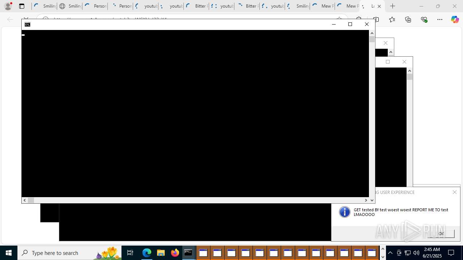Click the taskbar search box
Viewport: 463px width, 260px height.
tap(69, 253)
